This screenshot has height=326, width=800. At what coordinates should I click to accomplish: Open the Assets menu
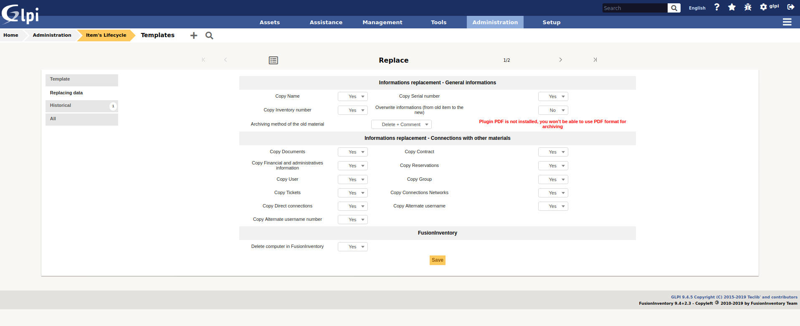[270, 23]
